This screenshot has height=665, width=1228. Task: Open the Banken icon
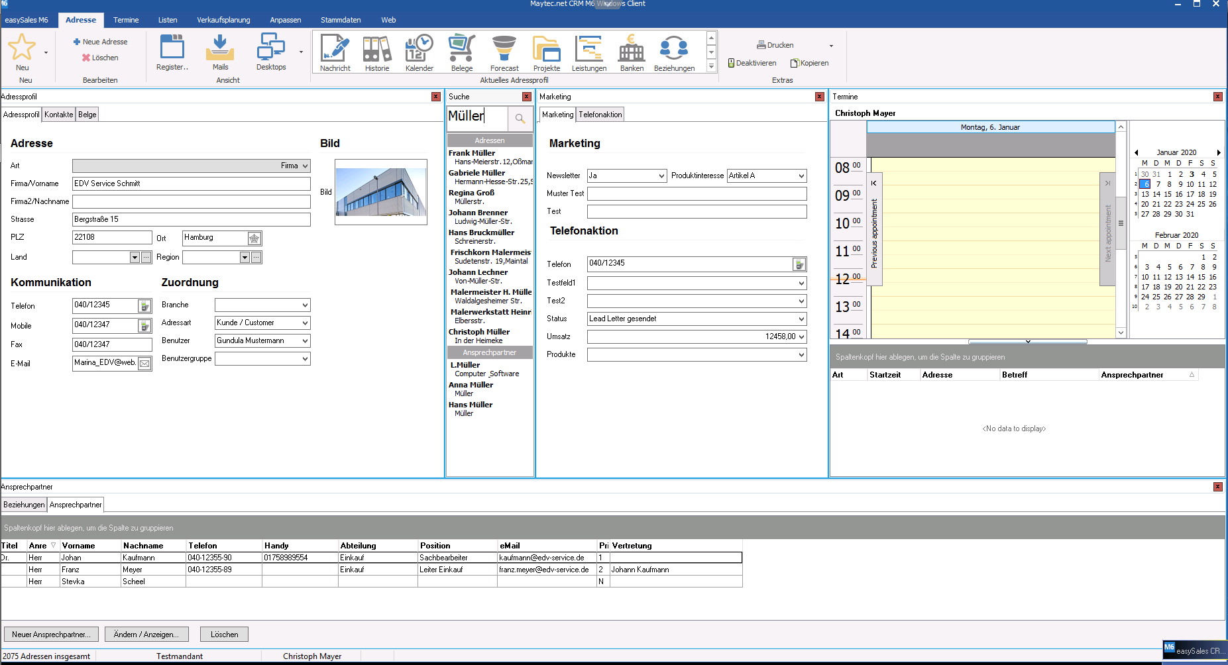(632, 48)
